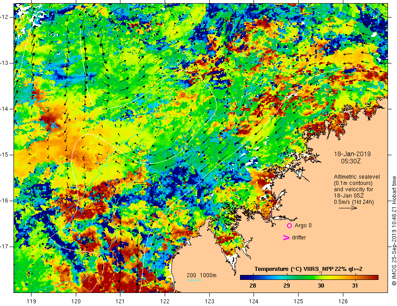Click latitude axis label -14

tap(5, 109)
